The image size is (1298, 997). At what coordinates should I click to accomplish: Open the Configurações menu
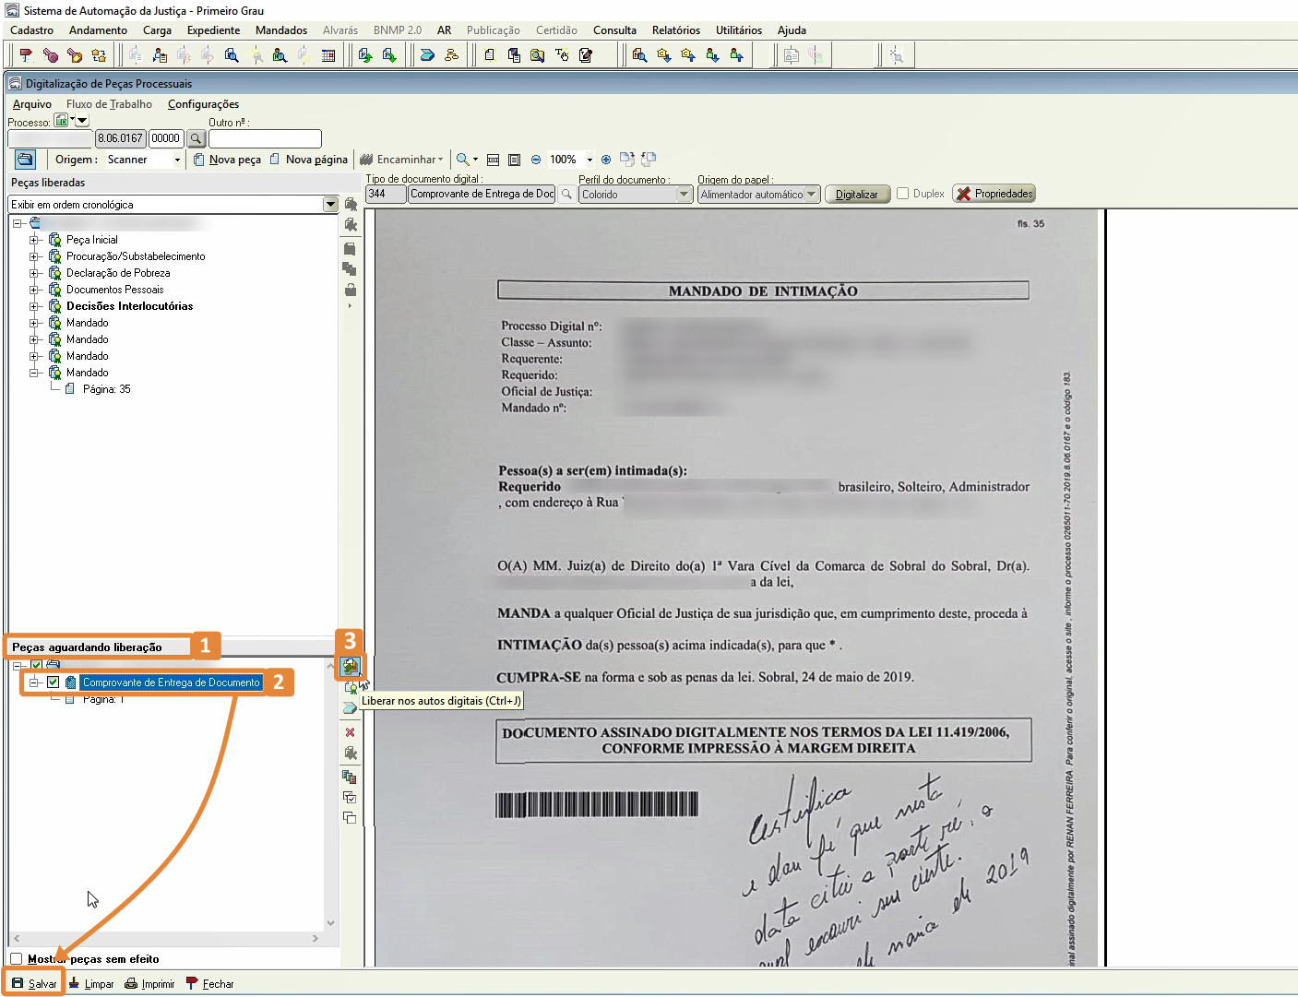[x=203, y=104]
